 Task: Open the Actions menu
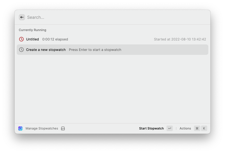(185, 128)
